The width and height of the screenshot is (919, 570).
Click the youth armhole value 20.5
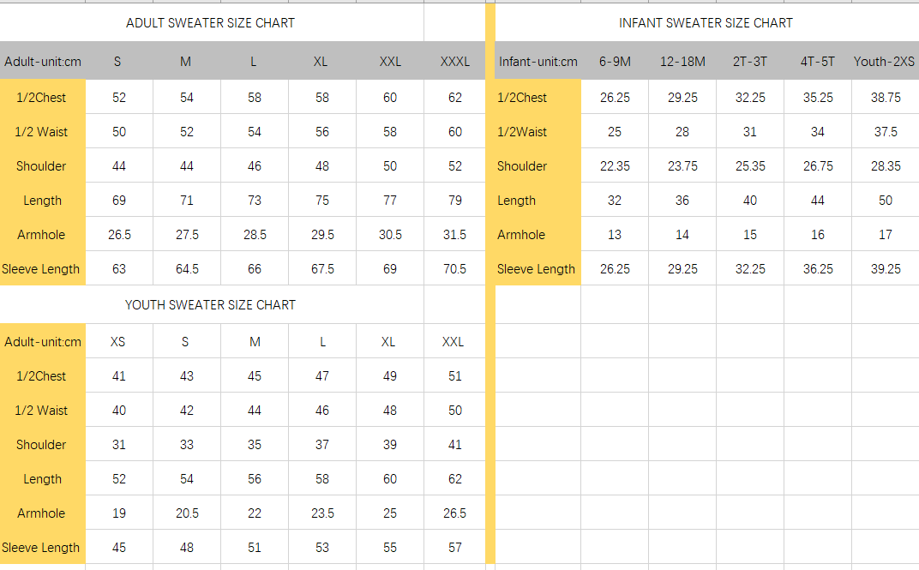coord(187,513)
